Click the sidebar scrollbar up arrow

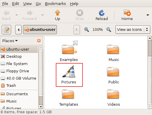[x=41, y=48]
